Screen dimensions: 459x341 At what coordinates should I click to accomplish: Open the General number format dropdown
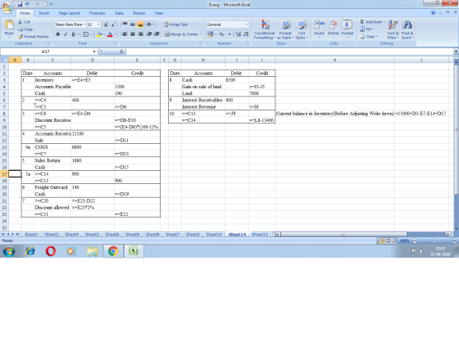247,25
